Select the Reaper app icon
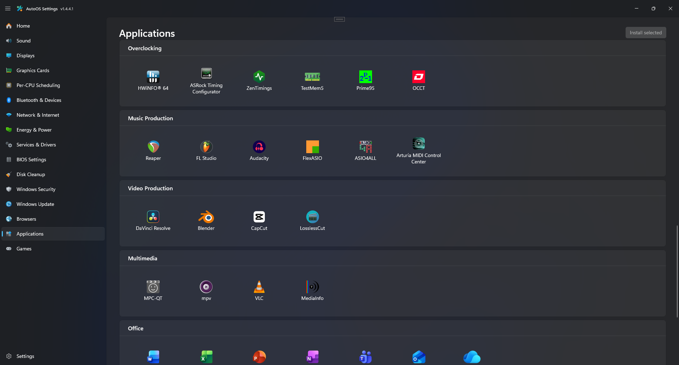The width and height of the screenshot is (679, 365). coord(153,146)
